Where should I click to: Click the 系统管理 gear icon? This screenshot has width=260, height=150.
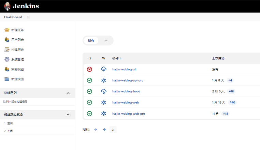(7, 59)
